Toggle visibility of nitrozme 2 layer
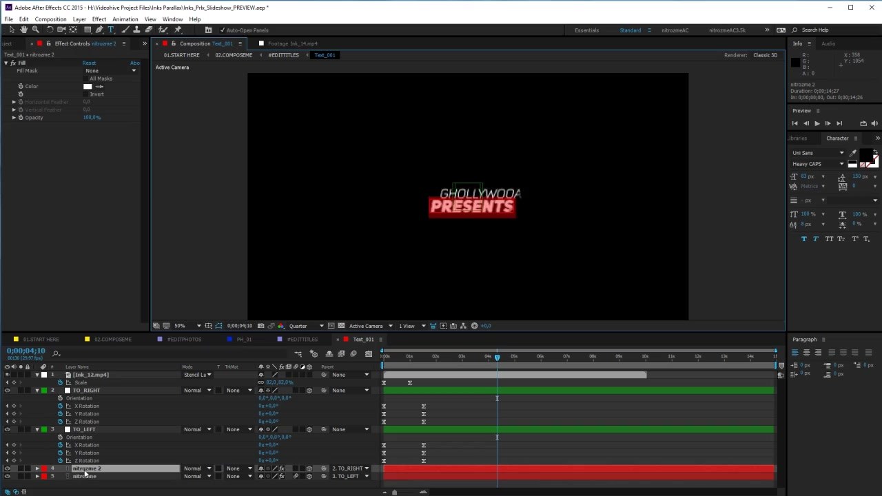Screen dimensions: 882x496 tap(7, 468)
